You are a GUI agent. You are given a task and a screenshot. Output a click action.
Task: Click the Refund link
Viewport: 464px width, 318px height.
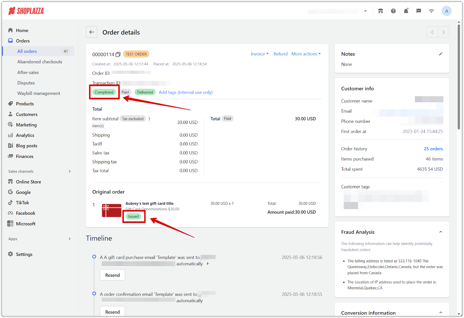281,54
